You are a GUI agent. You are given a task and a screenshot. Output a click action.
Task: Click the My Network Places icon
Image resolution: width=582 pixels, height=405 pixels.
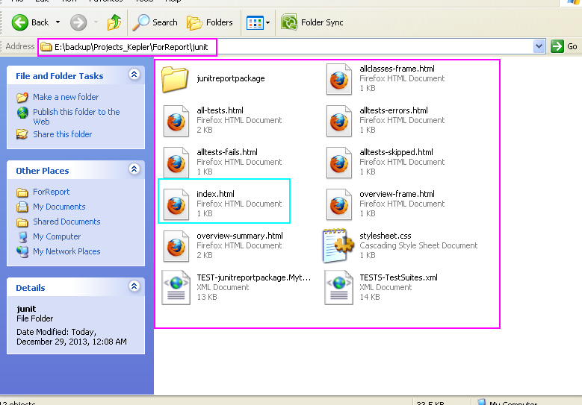pyautogui.click(x=22, y=251)
